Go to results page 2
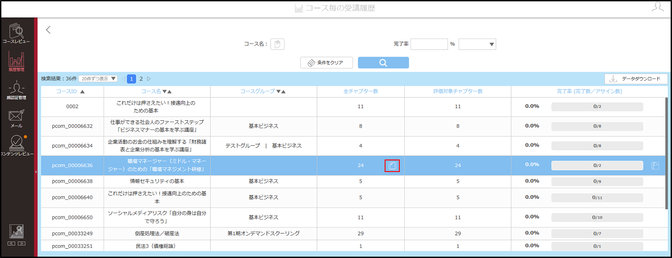This screenshot has width=672, height=258. pyautogui.click(x=141, y=79)
